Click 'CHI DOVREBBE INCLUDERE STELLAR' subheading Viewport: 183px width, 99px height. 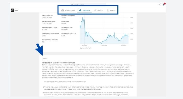[x=65, y=82]
